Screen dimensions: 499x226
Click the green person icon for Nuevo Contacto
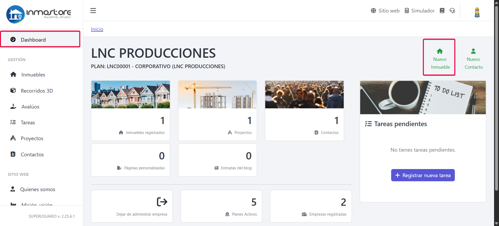tap(473, 51)
